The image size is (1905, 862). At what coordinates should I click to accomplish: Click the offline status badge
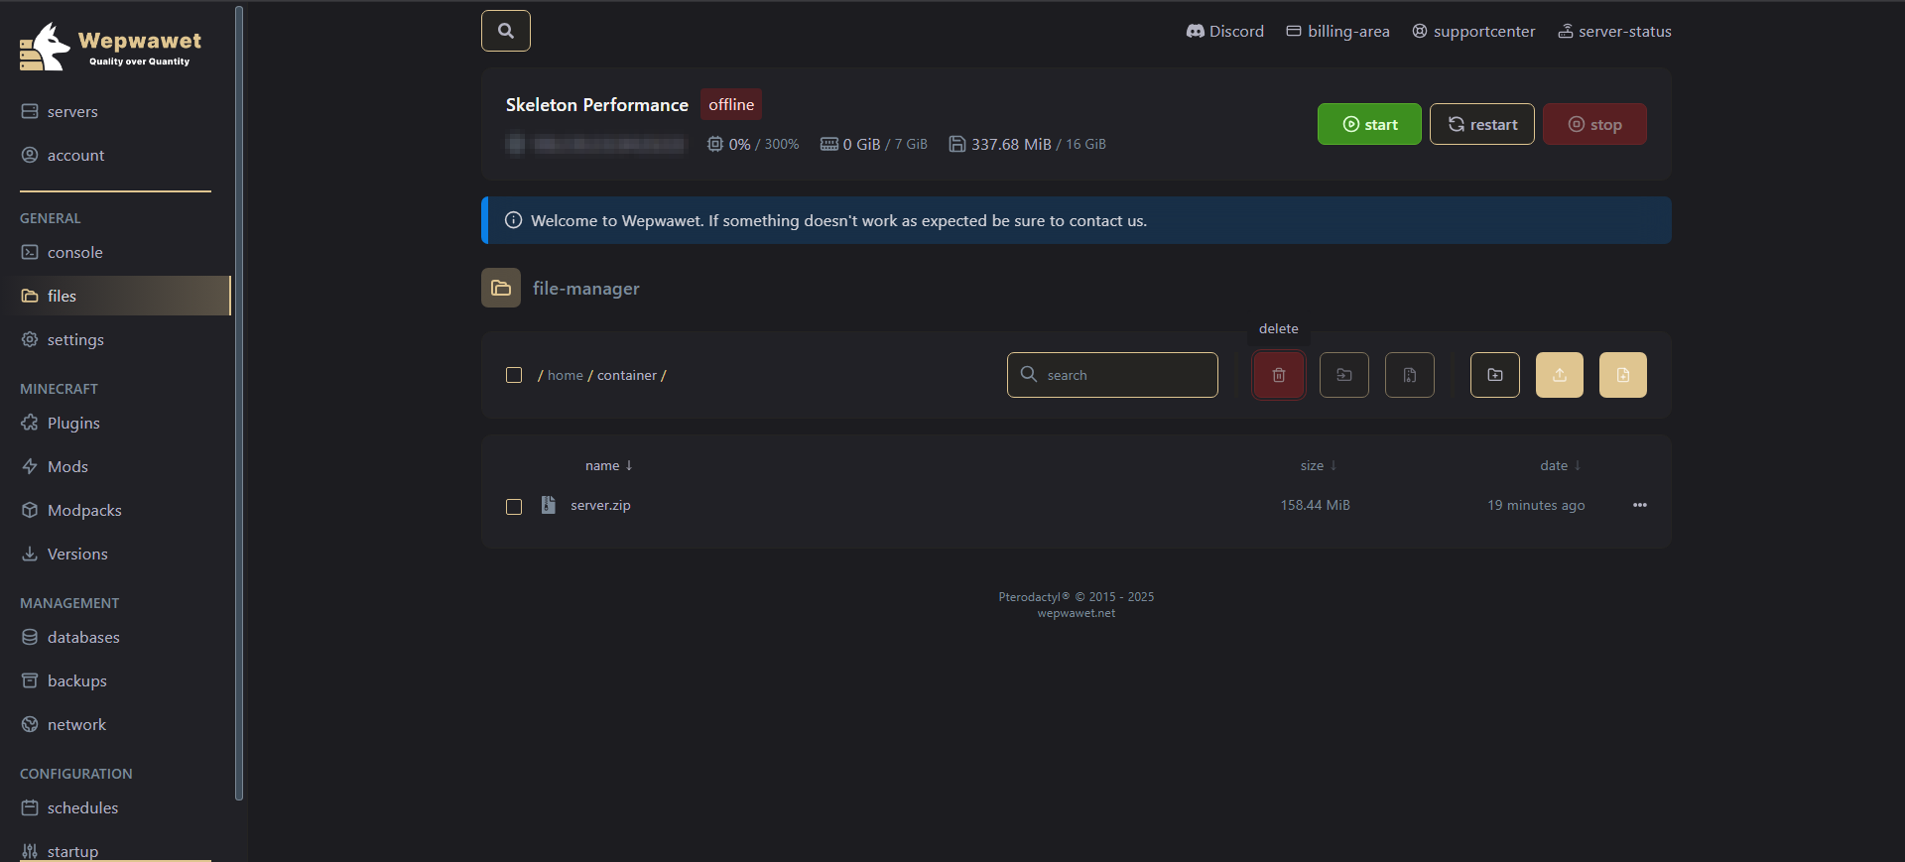[731, 104]
